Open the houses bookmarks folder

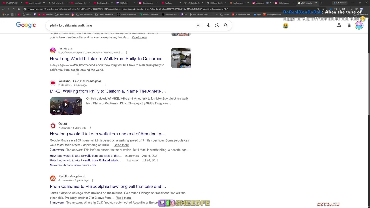click(225, 14)
